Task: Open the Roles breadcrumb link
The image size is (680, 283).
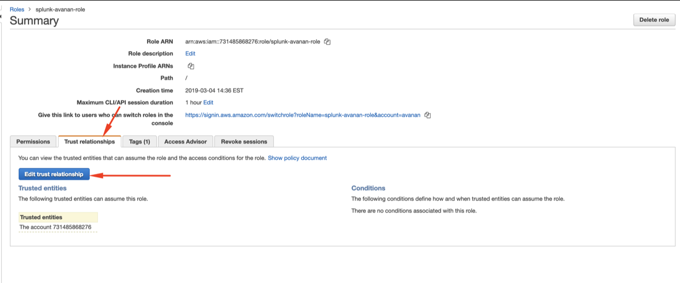Action: (17, 9)
